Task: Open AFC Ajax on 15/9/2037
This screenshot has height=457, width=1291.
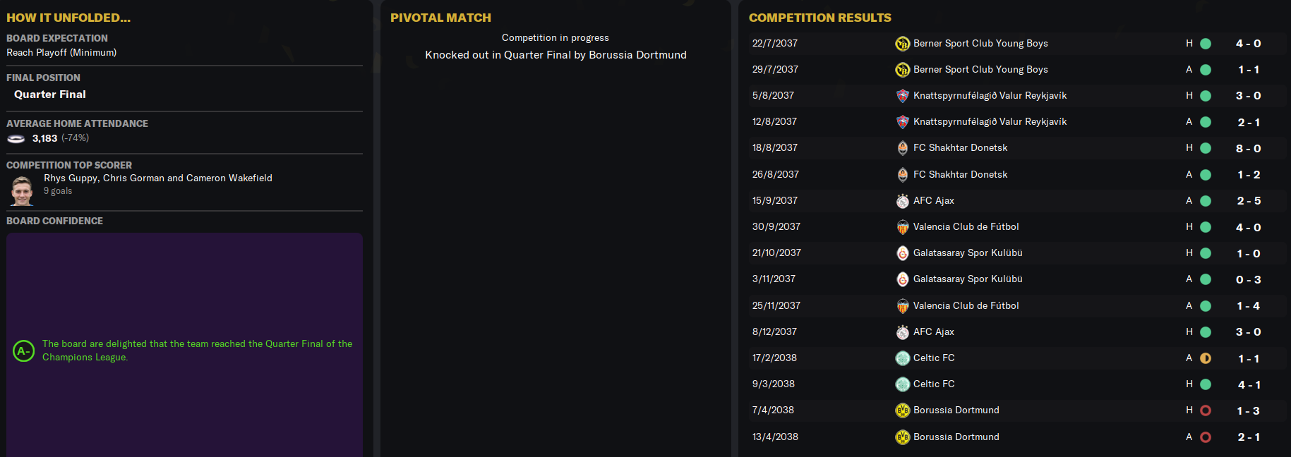Action: coord(934,201)
